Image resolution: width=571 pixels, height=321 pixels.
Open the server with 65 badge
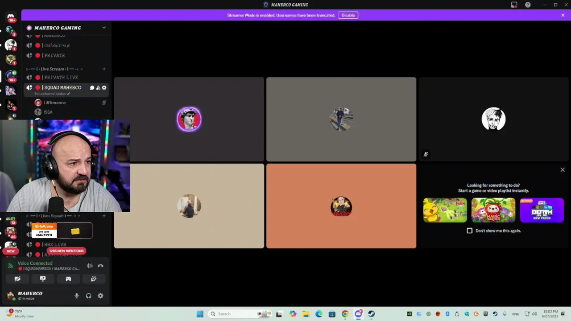tap(11, 233)
